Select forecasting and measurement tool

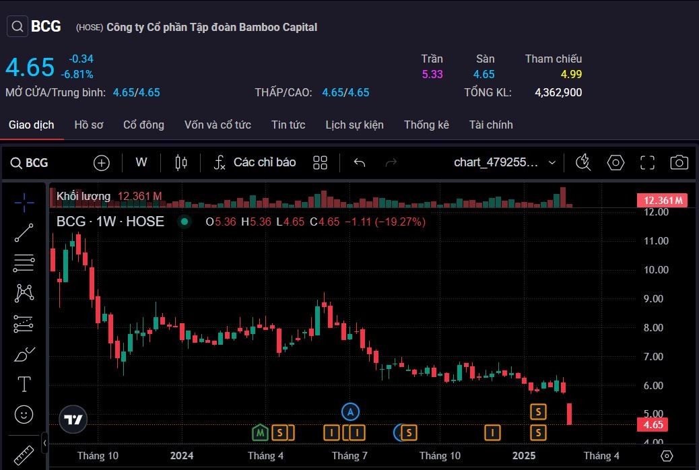(24, 324)
